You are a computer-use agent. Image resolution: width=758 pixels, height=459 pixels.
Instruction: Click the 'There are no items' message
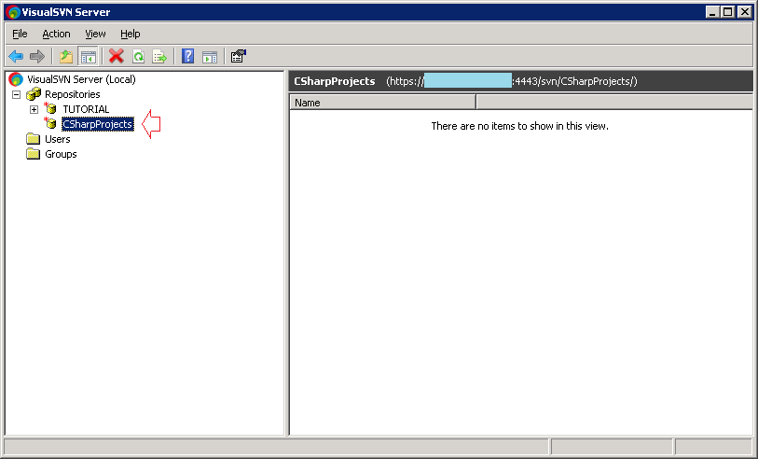[x=519, y=126]
